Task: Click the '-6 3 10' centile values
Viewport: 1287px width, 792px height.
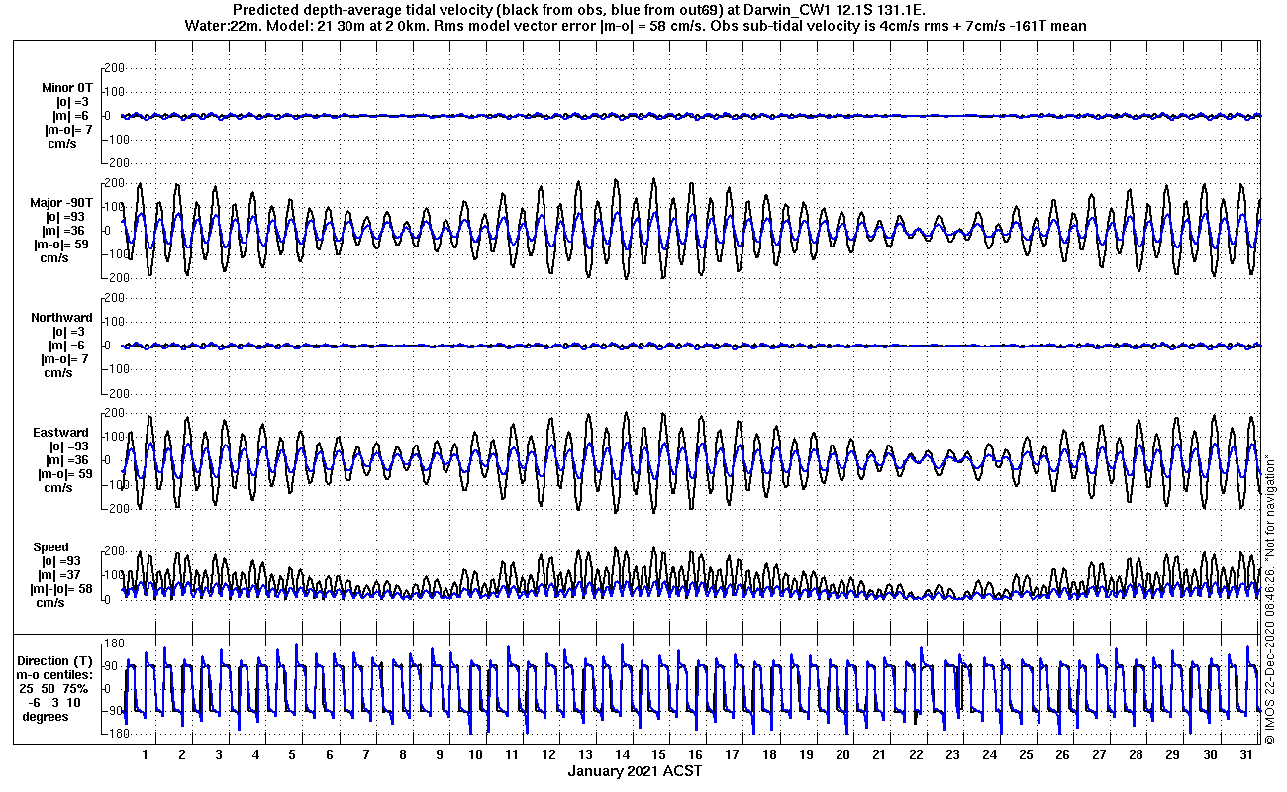Action: pos(56,702)
